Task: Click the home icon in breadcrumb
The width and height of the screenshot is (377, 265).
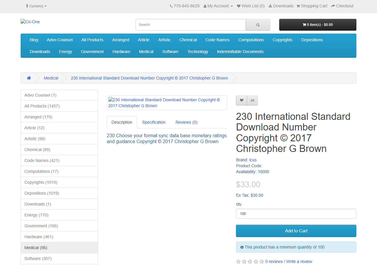Action: [29, 78]
